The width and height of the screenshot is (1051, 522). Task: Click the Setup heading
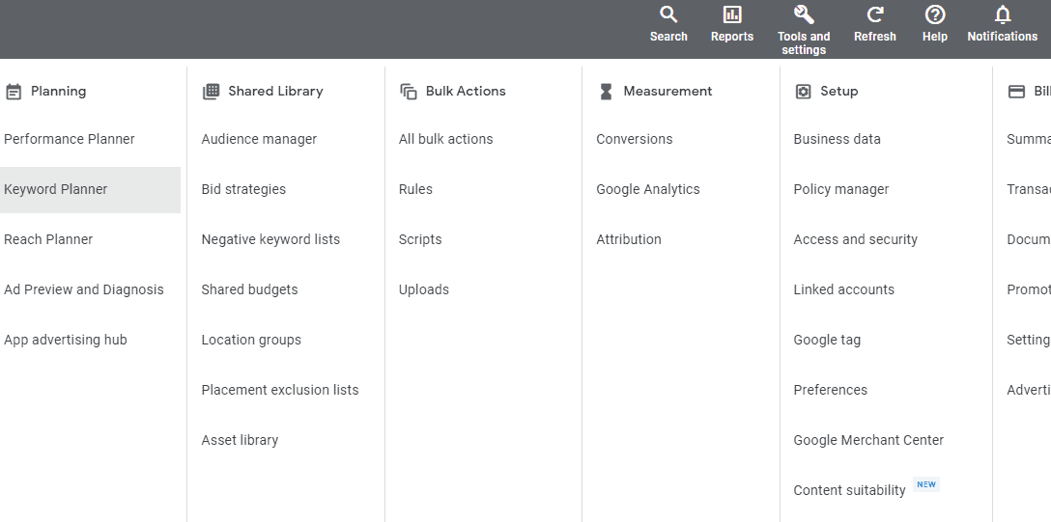(x=839, y=91)
